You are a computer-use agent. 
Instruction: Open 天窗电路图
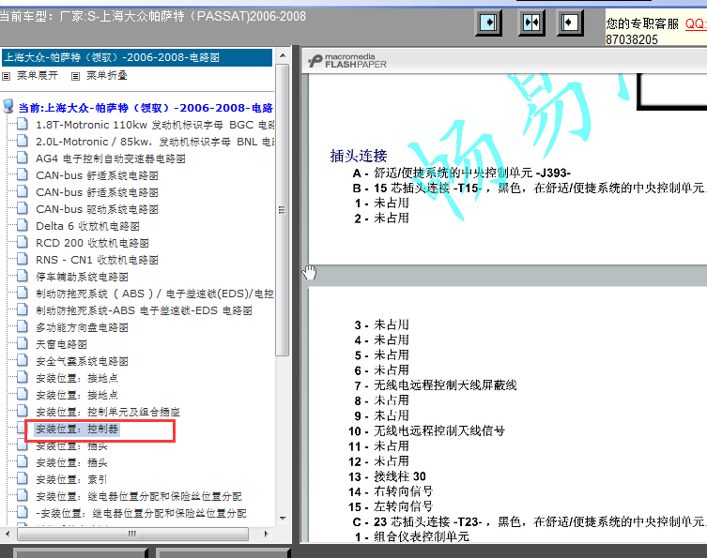tap(61, 344)
